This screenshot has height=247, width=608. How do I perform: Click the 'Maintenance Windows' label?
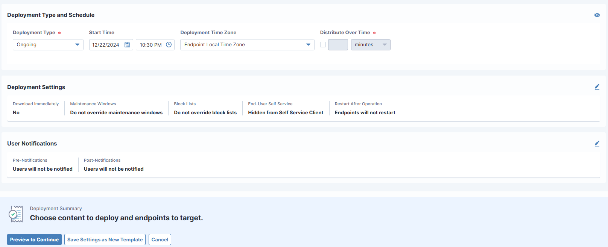point(93,104)
